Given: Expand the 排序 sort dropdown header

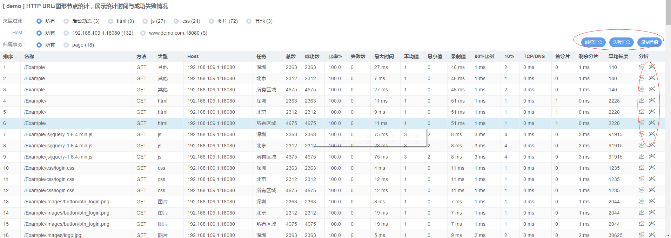Looking at the screenshot, I should (10, 57).
